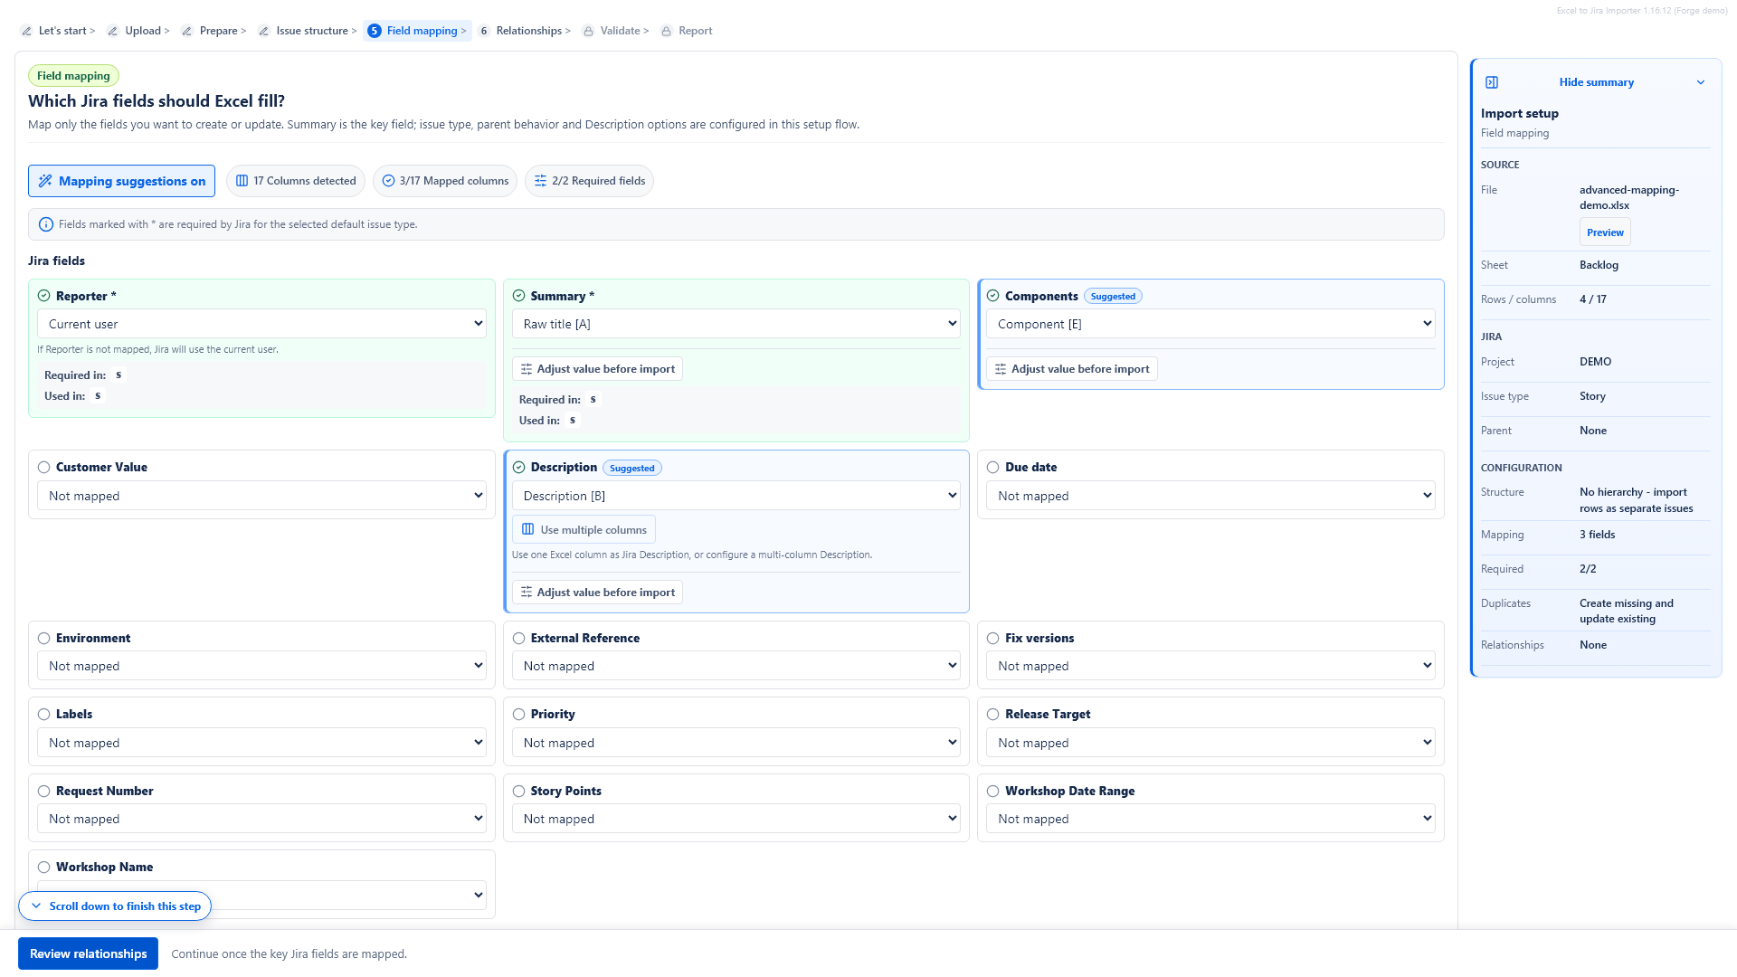This screenshot has width=1737, height=977.
Task: Open the Components Component [E] dropdown
Action: point(1210,324)
